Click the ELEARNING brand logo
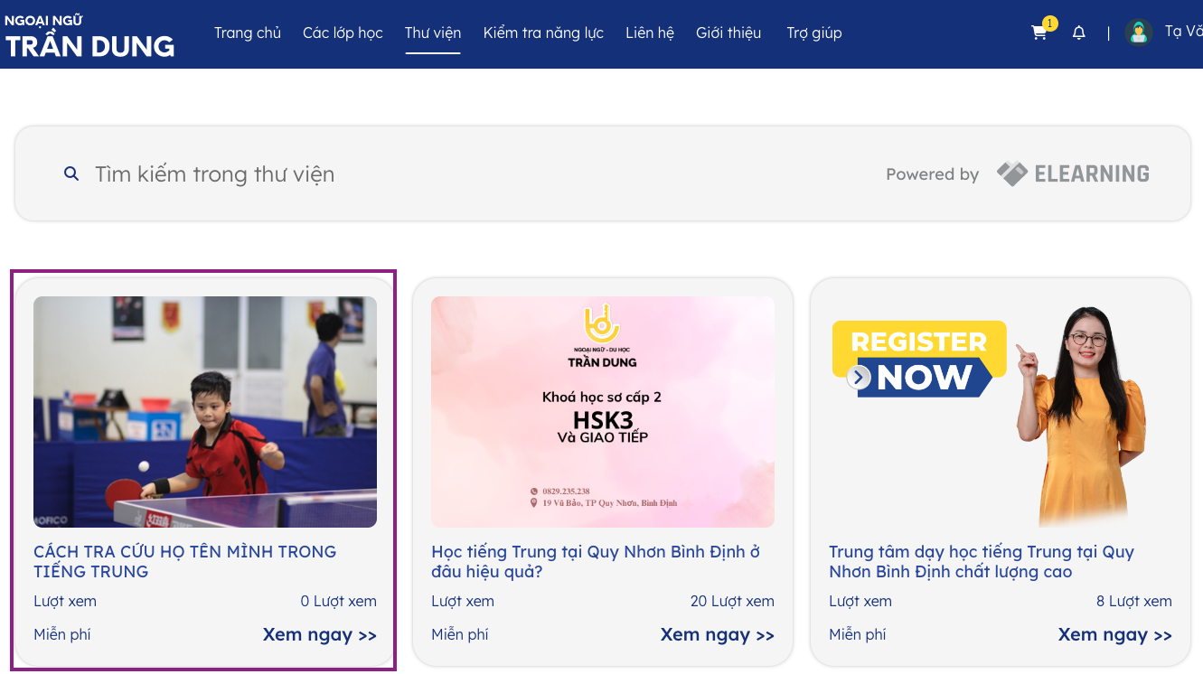Viewport: 1203px width, 674px height. pos(1073,173)
